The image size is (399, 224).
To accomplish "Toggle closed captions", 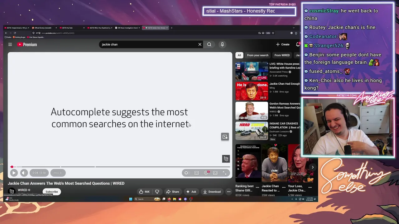I will pos(196,173).
